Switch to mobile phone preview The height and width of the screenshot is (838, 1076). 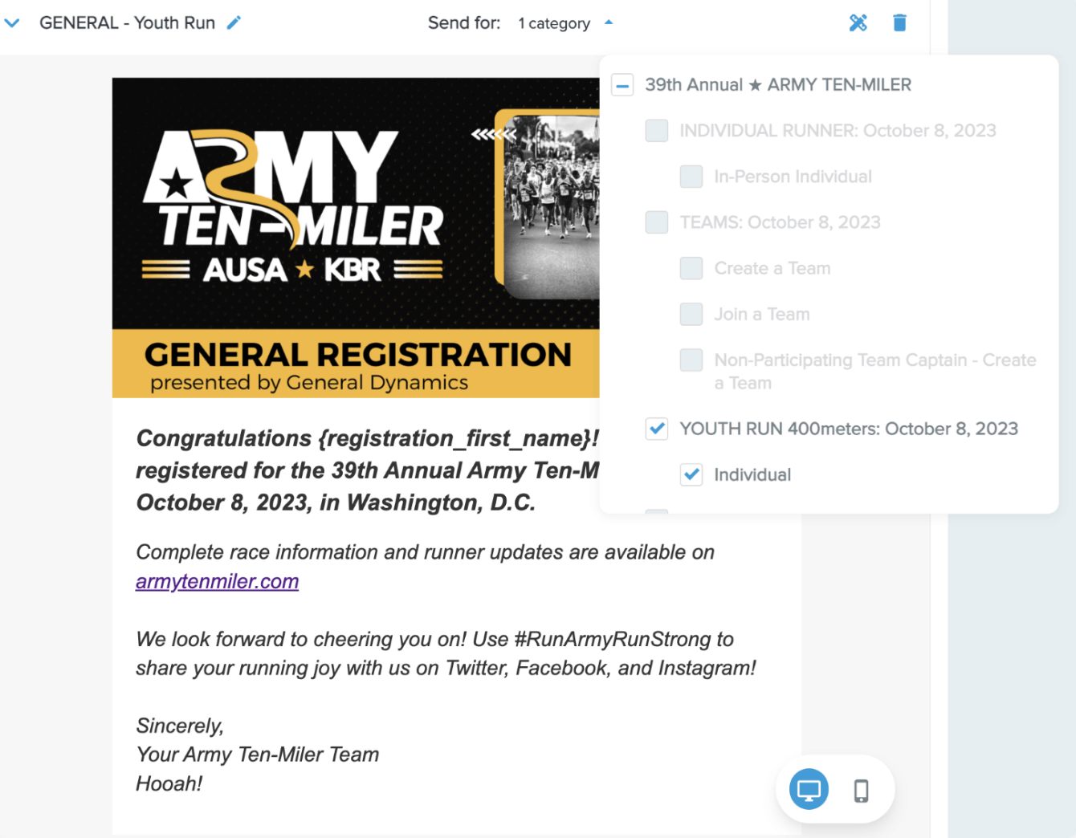click(861, 791)
